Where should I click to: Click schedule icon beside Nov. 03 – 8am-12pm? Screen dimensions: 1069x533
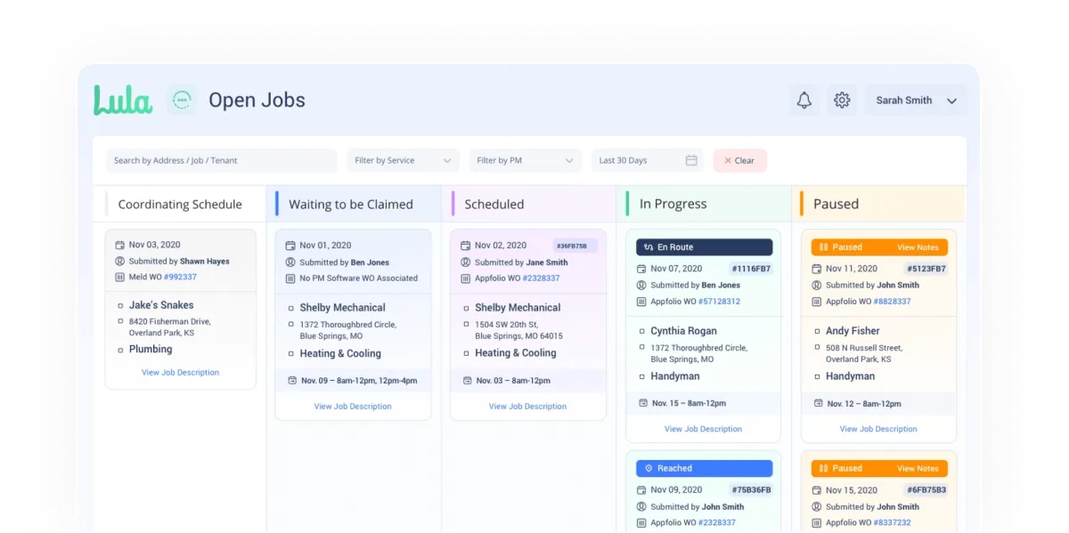pyautogui.click(x=468, y=380)
